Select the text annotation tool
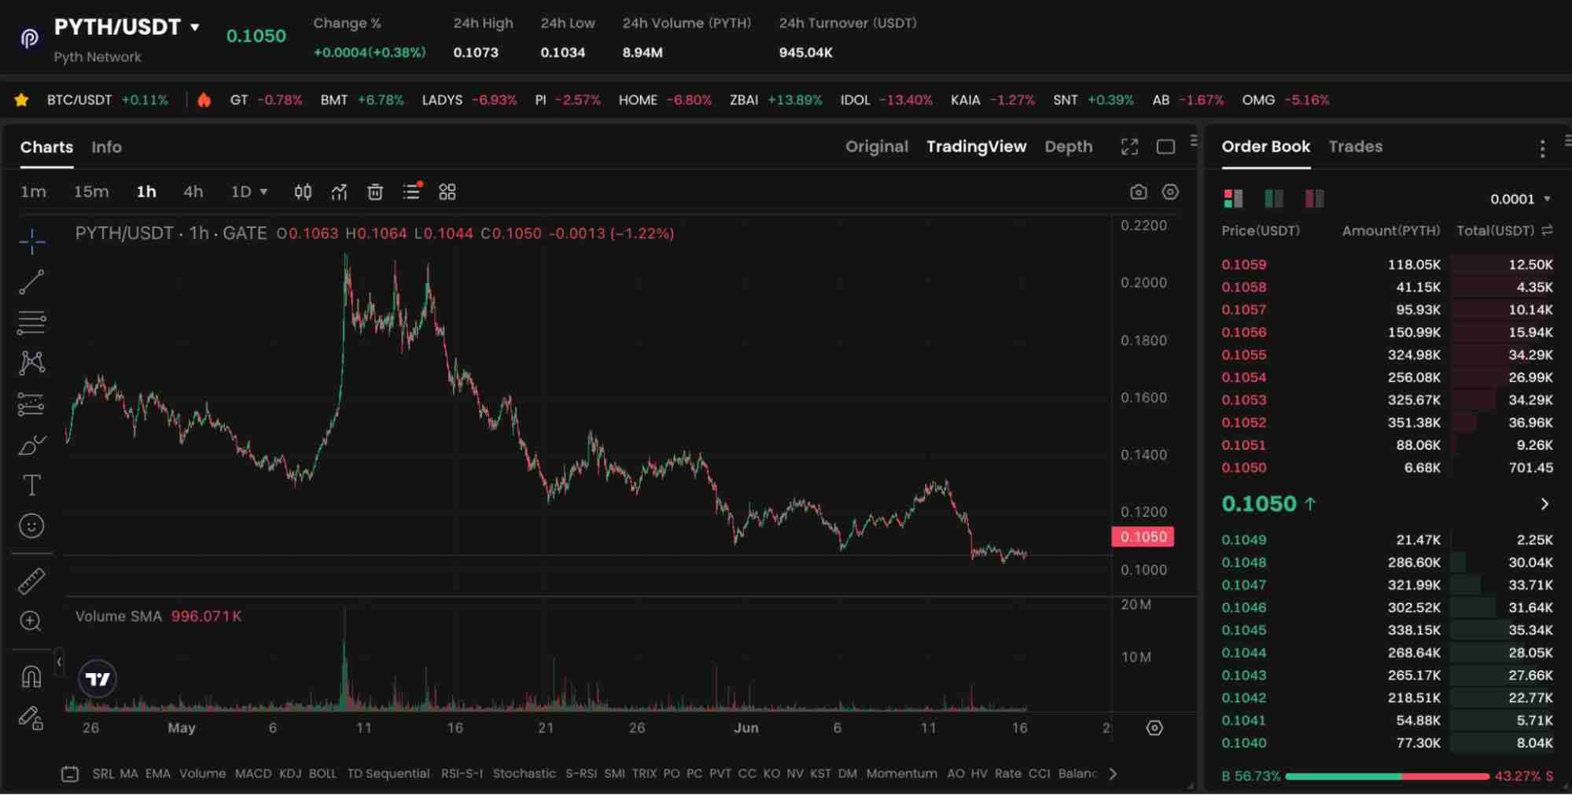The image size is (1572, 795). (x=32, y=485)
